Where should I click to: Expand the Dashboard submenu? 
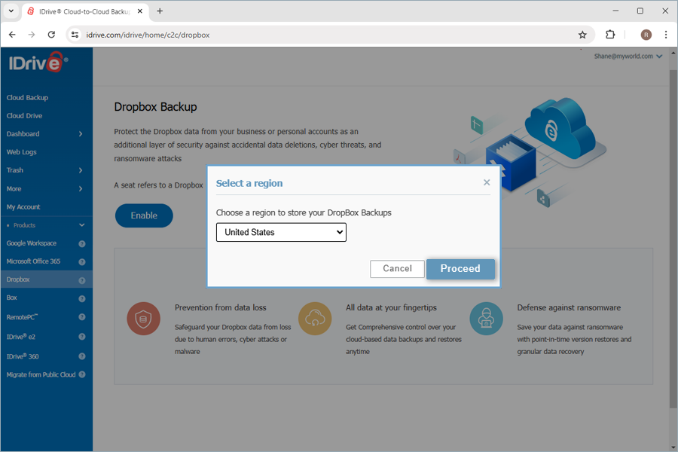81,134
